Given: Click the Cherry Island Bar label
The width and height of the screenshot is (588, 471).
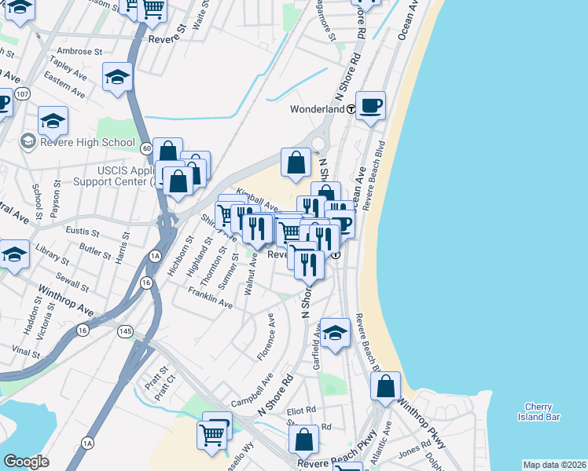Looking at the screenshot, I should tap(539, 412).
